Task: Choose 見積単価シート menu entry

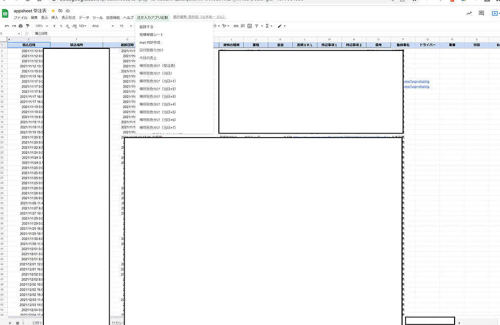Action: click(x=152, y=34)
